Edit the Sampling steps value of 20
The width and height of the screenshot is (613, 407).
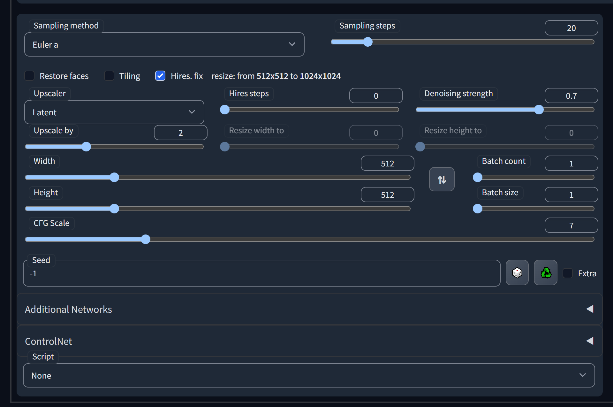coord(571,28)
